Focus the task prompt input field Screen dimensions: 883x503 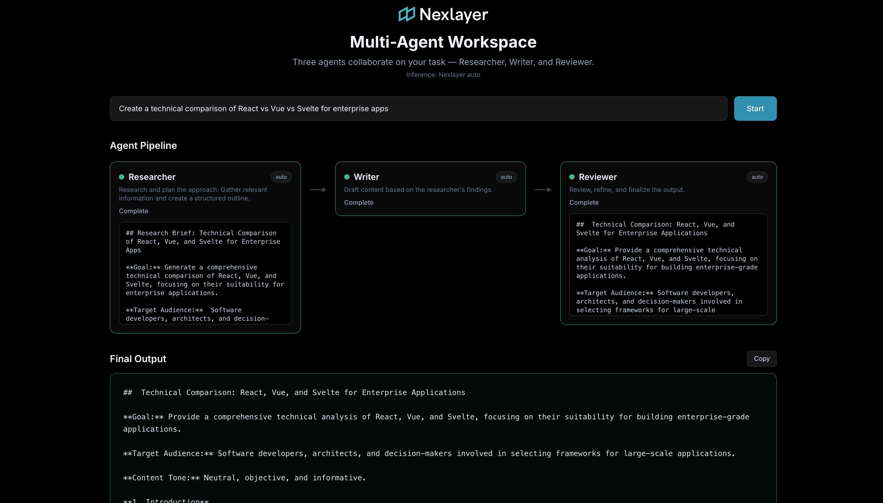(x=419, y=109)
